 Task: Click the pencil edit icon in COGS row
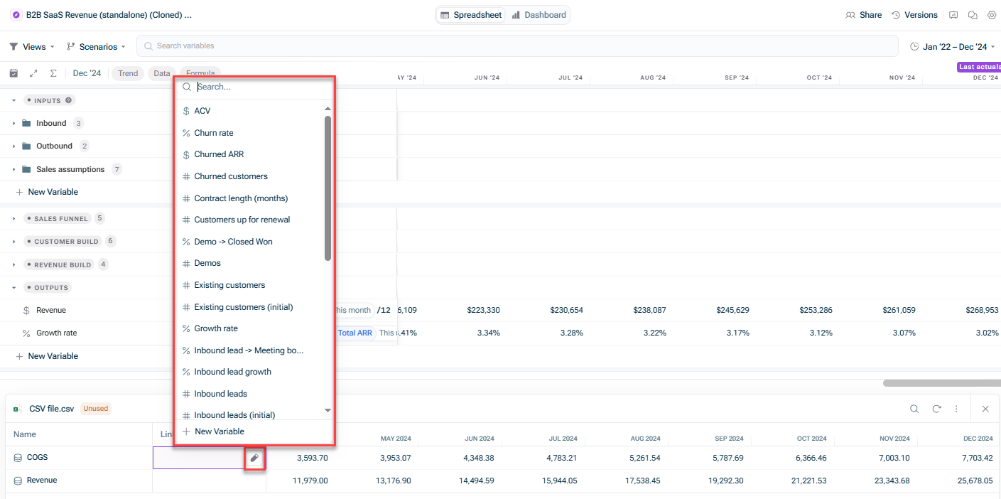[254, 458]
